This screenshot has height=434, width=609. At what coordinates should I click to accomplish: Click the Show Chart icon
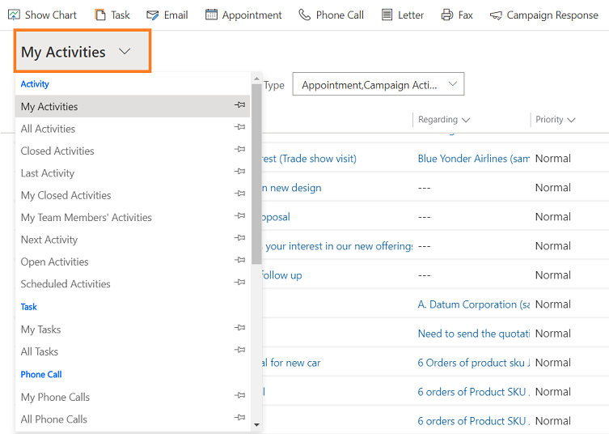click(14, 15)
